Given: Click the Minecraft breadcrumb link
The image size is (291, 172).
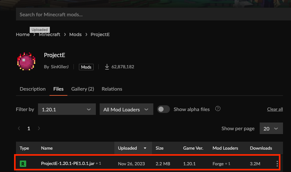Looking at the screenshot, I should (x=50, y=34).
